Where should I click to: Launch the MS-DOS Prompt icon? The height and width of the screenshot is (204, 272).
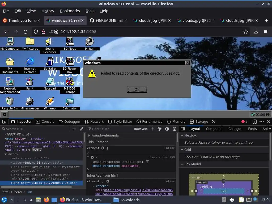click(70, 85)
